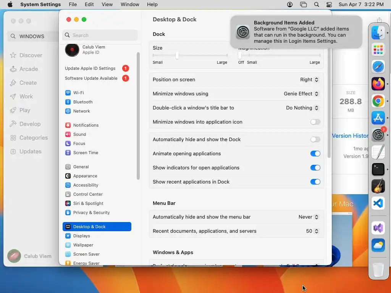Select Wallpaper icon in sidebar

coord(68,245)
